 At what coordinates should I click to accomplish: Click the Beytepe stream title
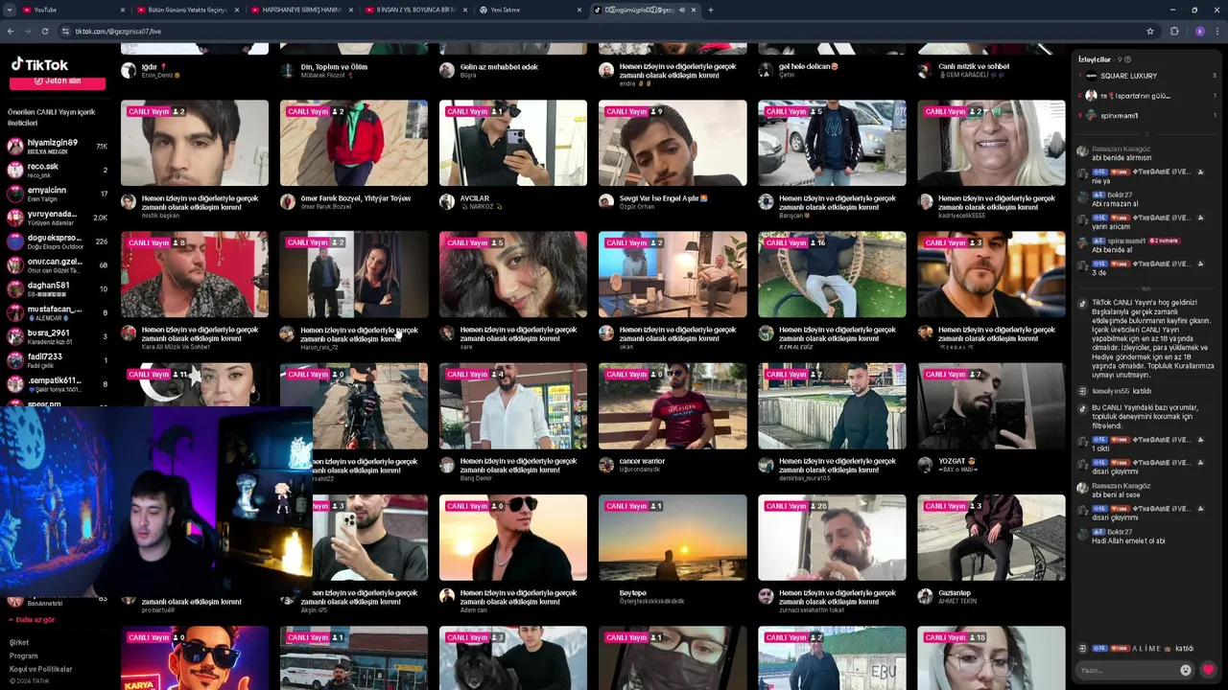632,592
